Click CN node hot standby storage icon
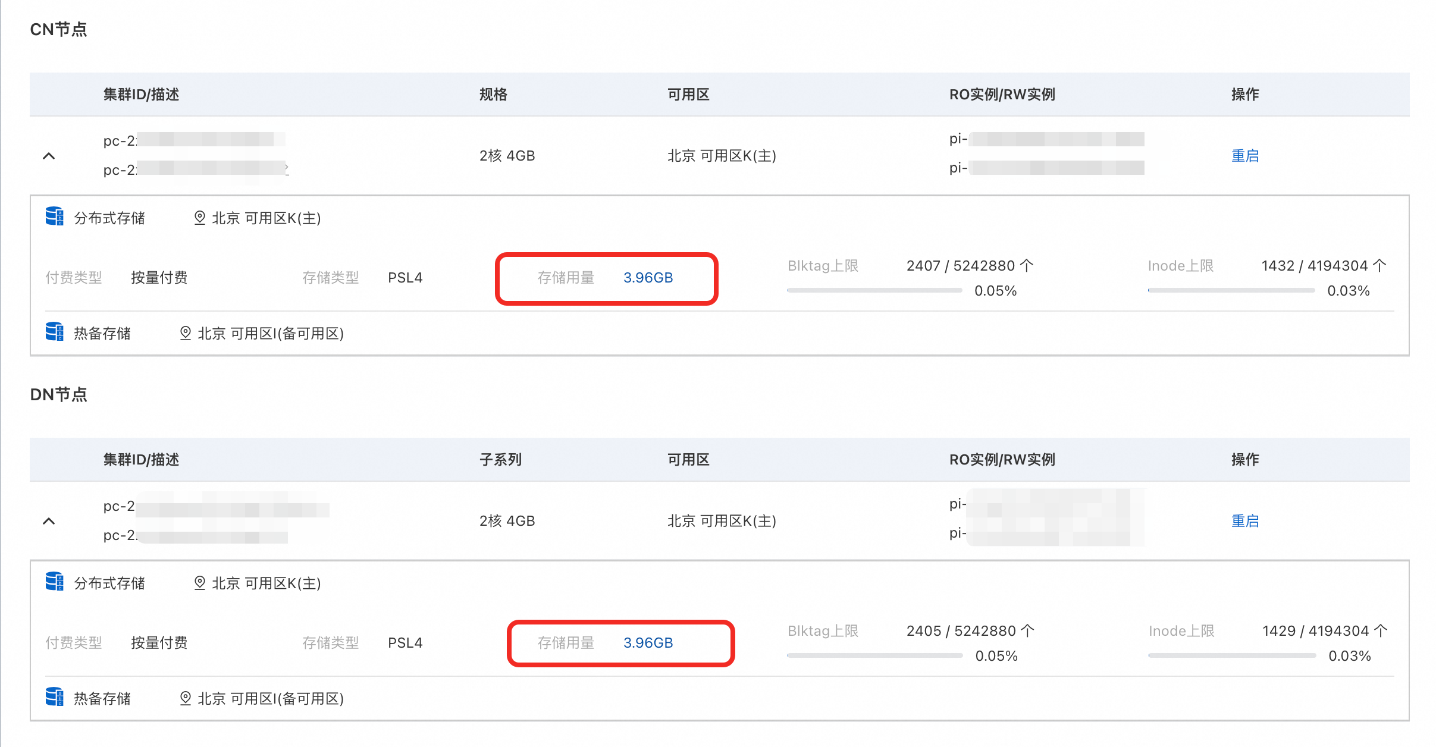This screenshot has height=747, width=1436. point(54,332)
